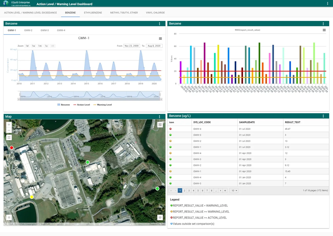
Task: Click the yellow well marker on the map
Action: click(x=31, y=197)
